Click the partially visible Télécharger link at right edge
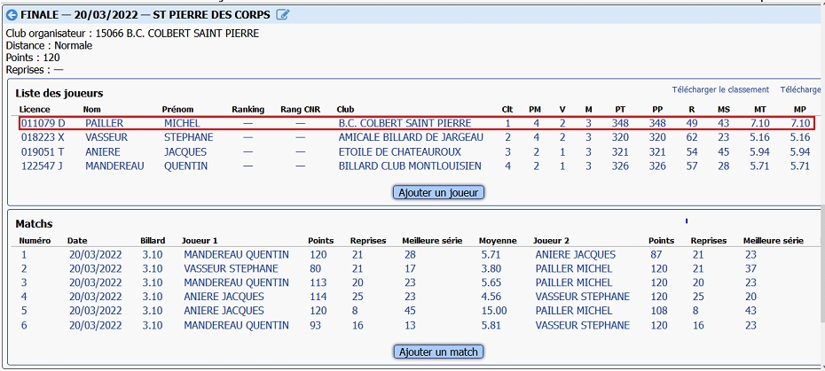 (x=800, y=89)
